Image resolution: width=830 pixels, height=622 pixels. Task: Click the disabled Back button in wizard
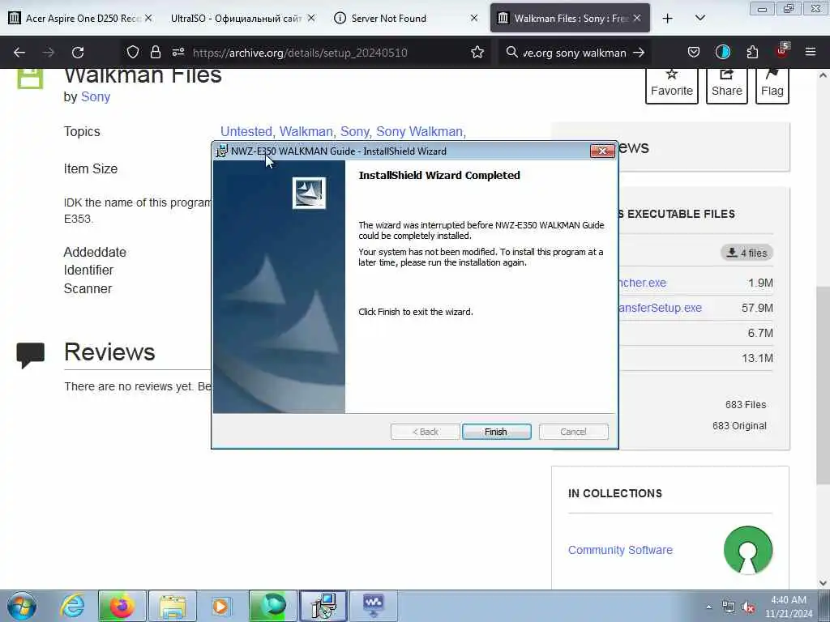tap(425, 432)
